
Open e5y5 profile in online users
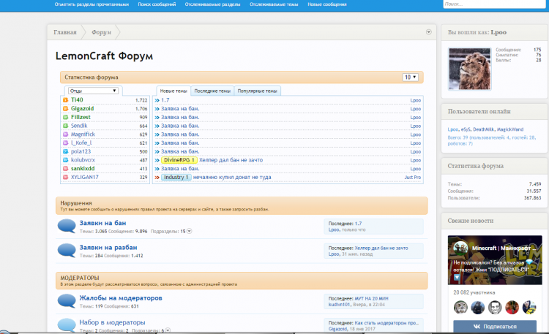click(466, 129)
